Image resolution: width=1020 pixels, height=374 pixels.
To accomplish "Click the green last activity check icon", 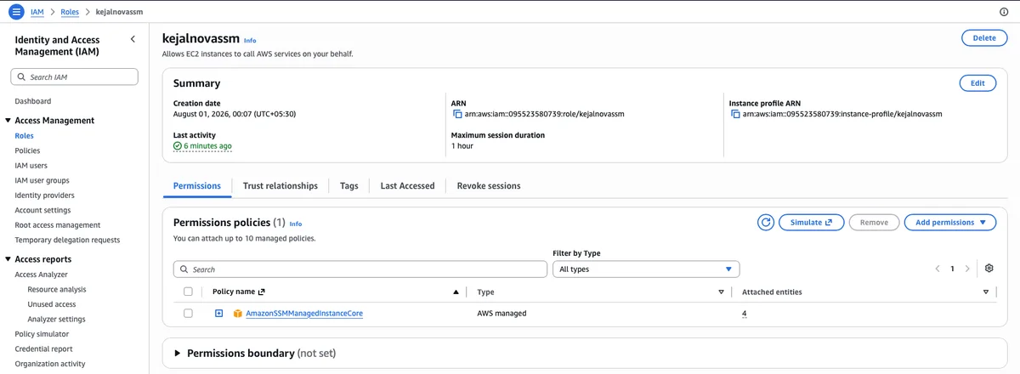I will 178,145.
